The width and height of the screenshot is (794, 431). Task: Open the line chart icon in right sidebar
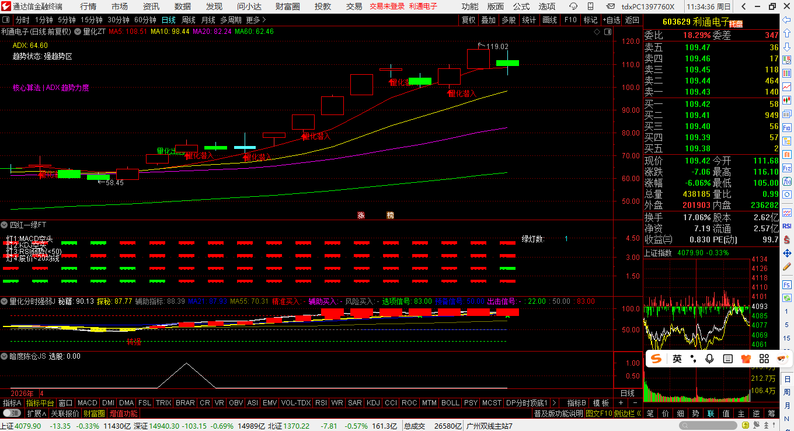tap(786, 86)
